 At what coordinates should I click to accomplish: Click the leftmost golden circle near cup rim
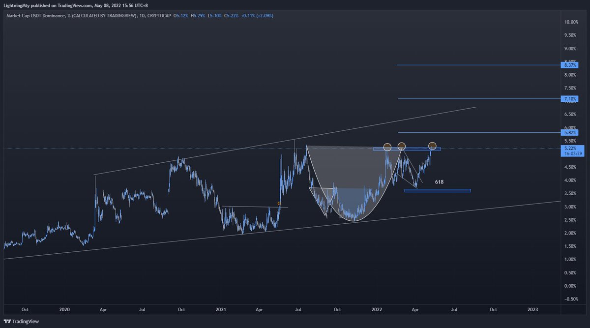click(387, 146)
